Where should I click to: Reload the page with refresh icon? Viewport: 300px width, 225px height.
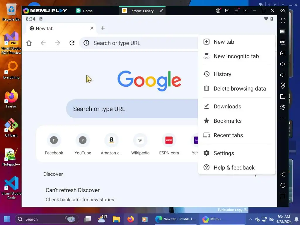tap(72, 43)
